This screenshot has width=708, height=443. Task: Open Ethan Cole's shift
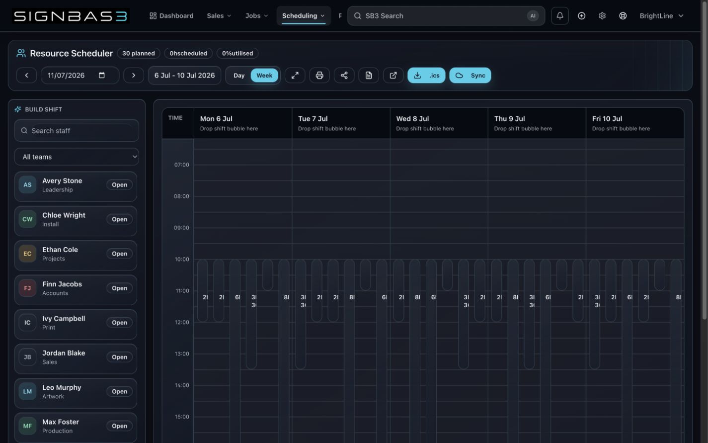click(x=119, y=254)
